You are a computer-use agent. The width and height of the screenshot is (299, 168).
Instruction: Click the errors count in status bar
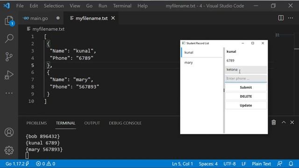[x=41, y=164]
